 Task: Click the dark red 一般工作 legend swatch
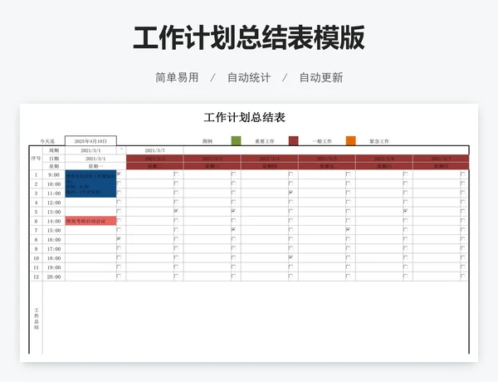[x=294, y=141]
